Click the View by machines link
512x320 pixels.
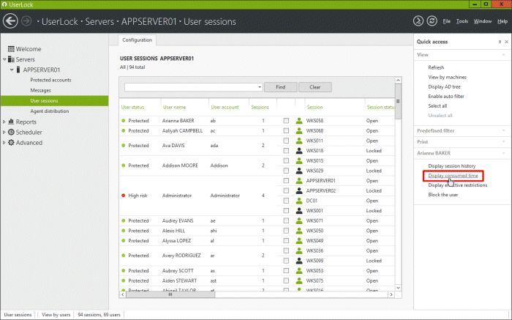coord(448,77)
